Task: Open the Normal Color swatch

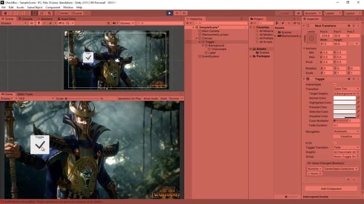Action: (345, 98)
